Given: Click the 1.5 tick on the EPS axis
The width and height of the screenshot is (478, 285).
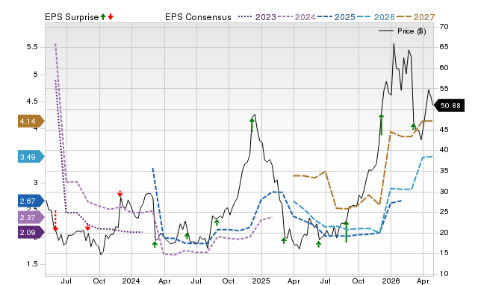Looking at the screenshot, I should [x=32, y=264].
